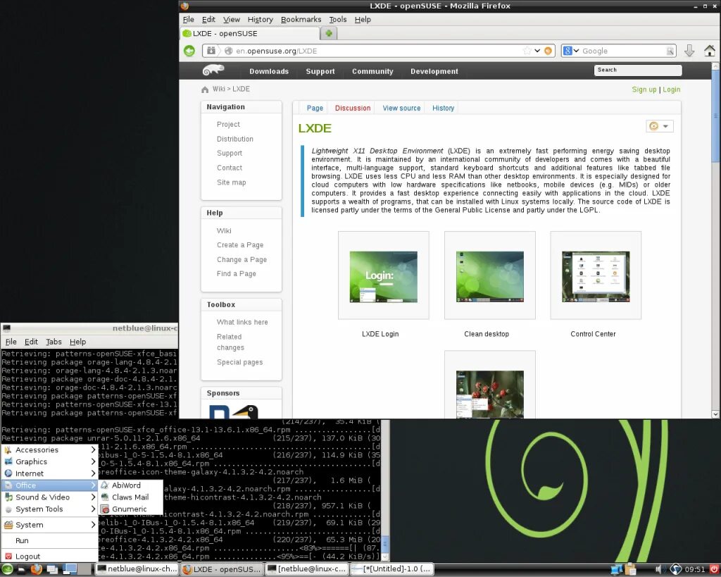721x577 pixels.
Task: Expand the Internet submenu
Action: [x=49, y=474]
